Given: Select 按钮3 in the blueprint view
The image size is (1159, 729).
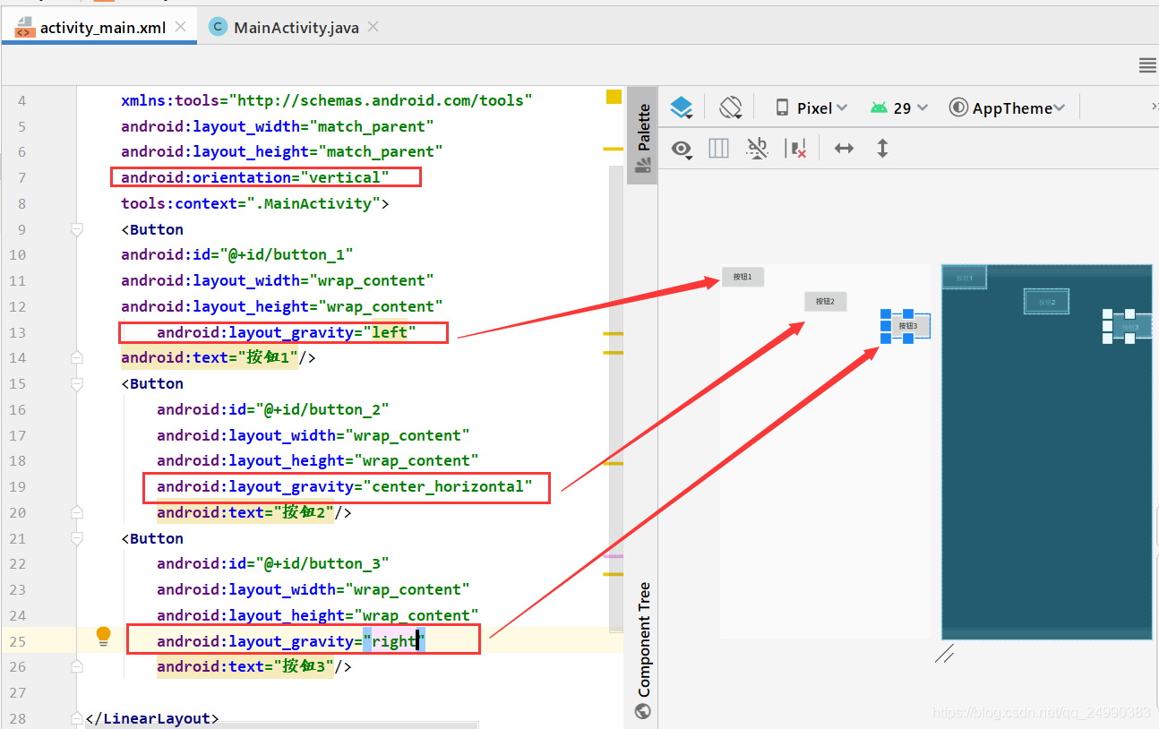Looking at the screenshot, I should click(1130, 327).
